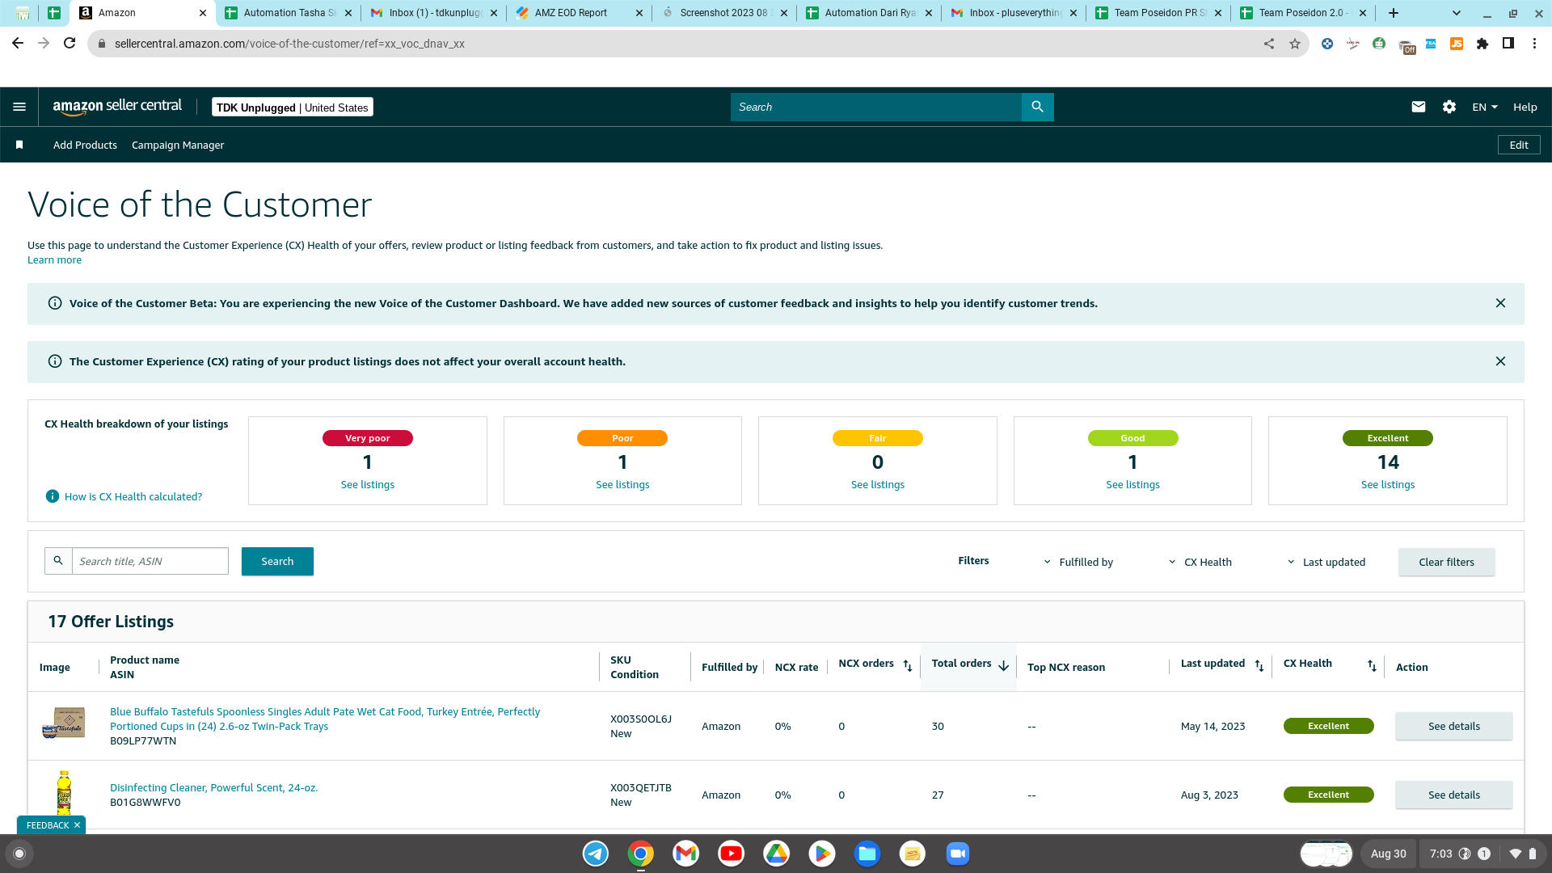Sort by Last updated arrows icon
This screenshot has height=873, width=1552.
point(1259,665)
